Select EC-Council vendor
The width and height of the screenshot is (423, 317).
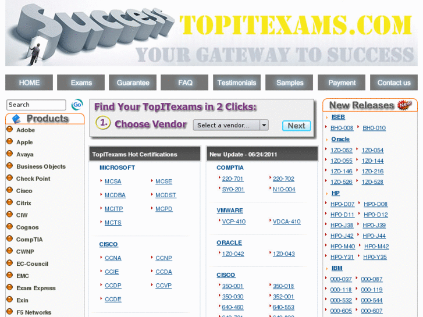[x=33, y=263]
